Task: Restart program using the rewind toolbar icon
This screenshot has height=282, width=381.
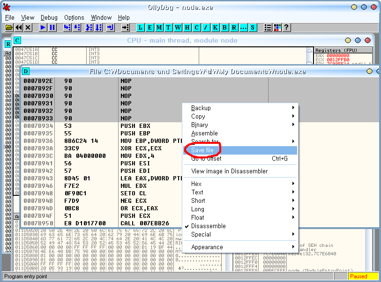Action: click(x=19, y=28)
